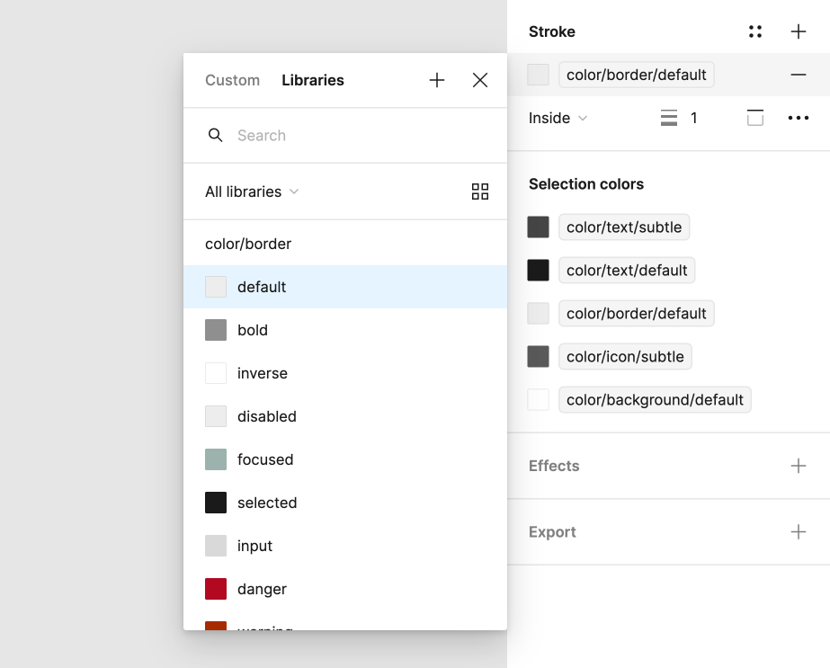Click the grid view icon in libraries panel

(480, 191)
